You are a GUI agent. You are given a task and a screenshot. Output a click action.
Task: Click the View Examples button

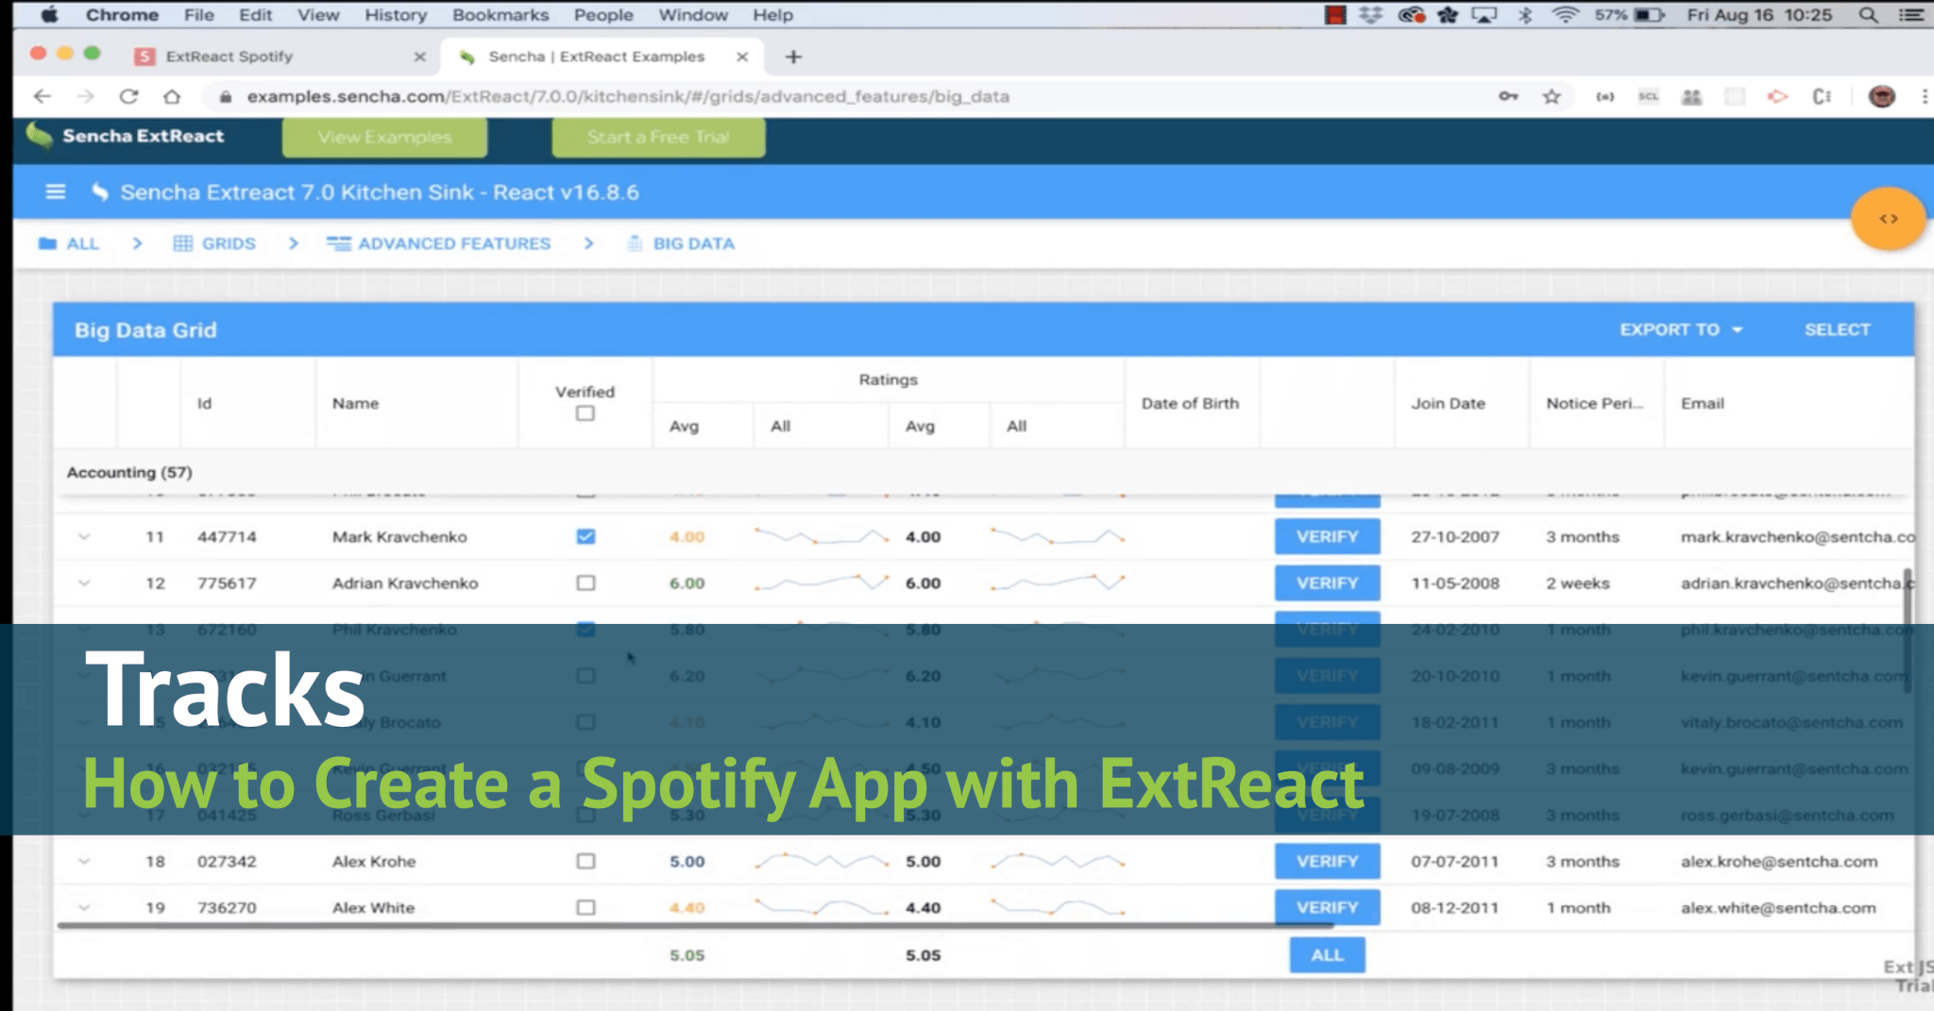click(x=384, y=137)
